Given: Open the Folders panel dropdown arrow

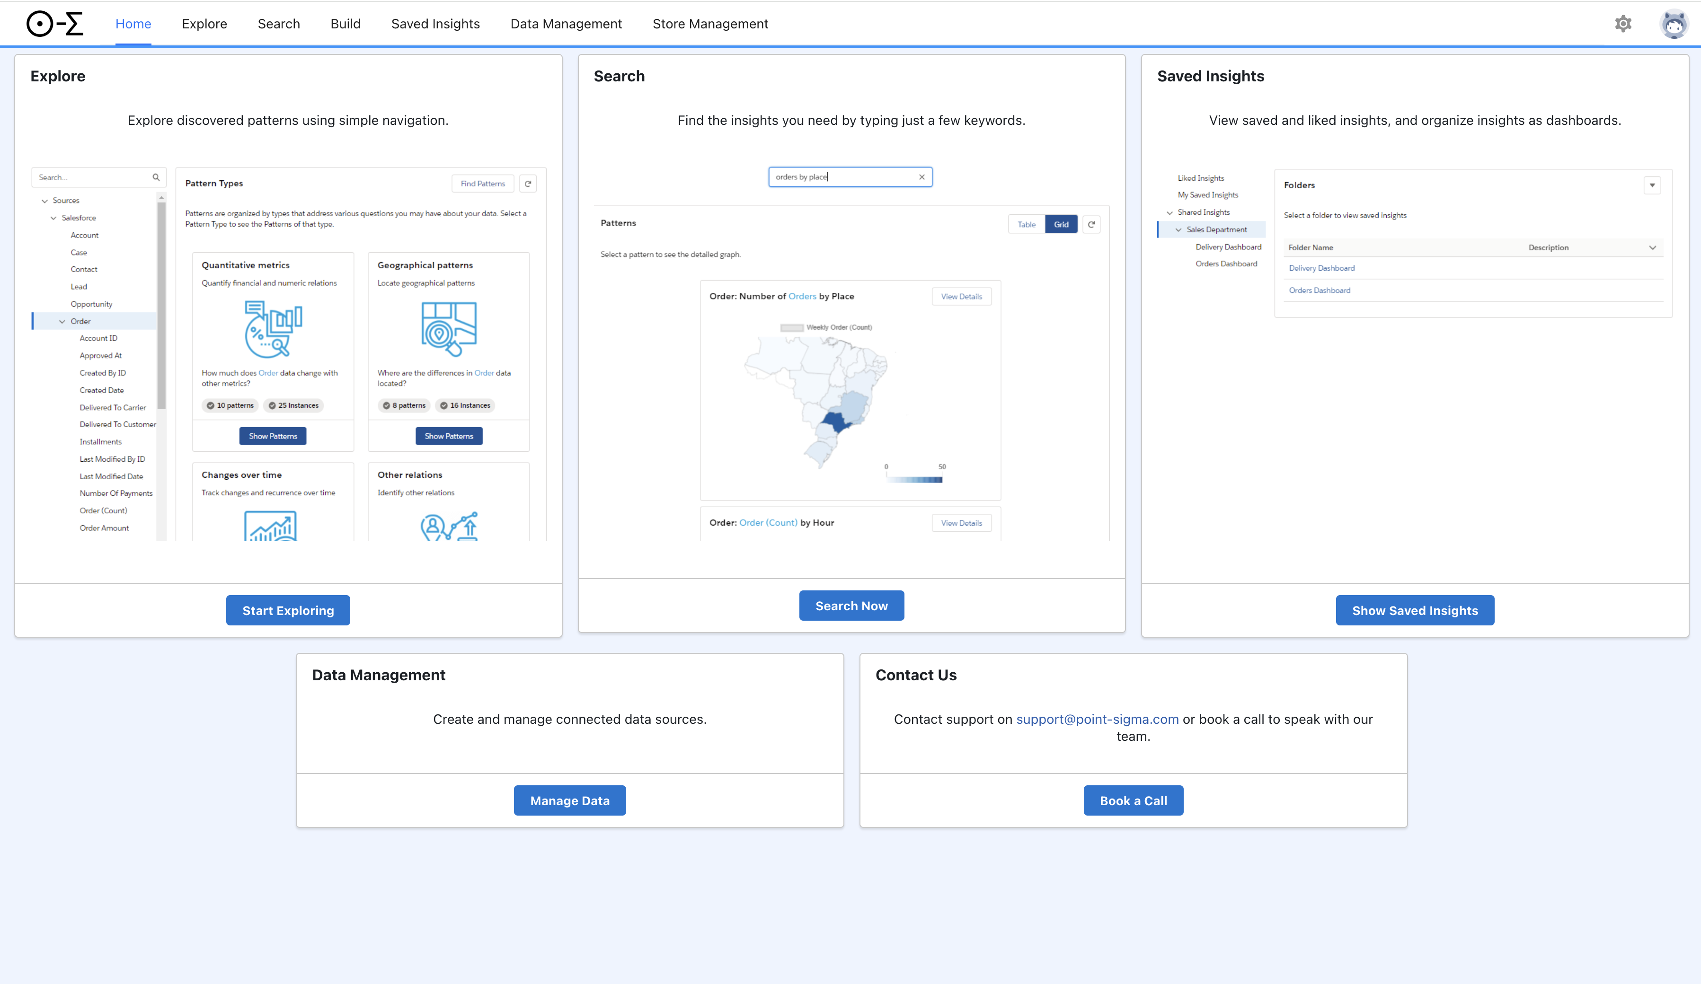Looking at the screenshot, I should (x=1652, y=185).
